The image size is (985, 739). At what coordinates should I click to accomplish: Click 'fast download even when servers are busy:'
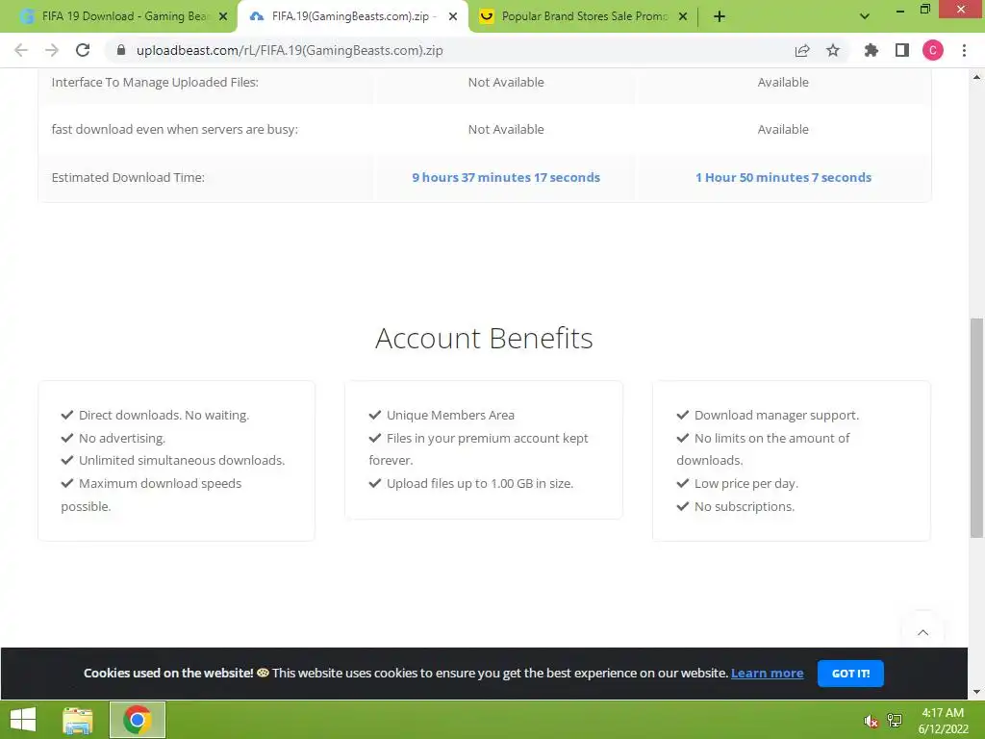[175, 130]
